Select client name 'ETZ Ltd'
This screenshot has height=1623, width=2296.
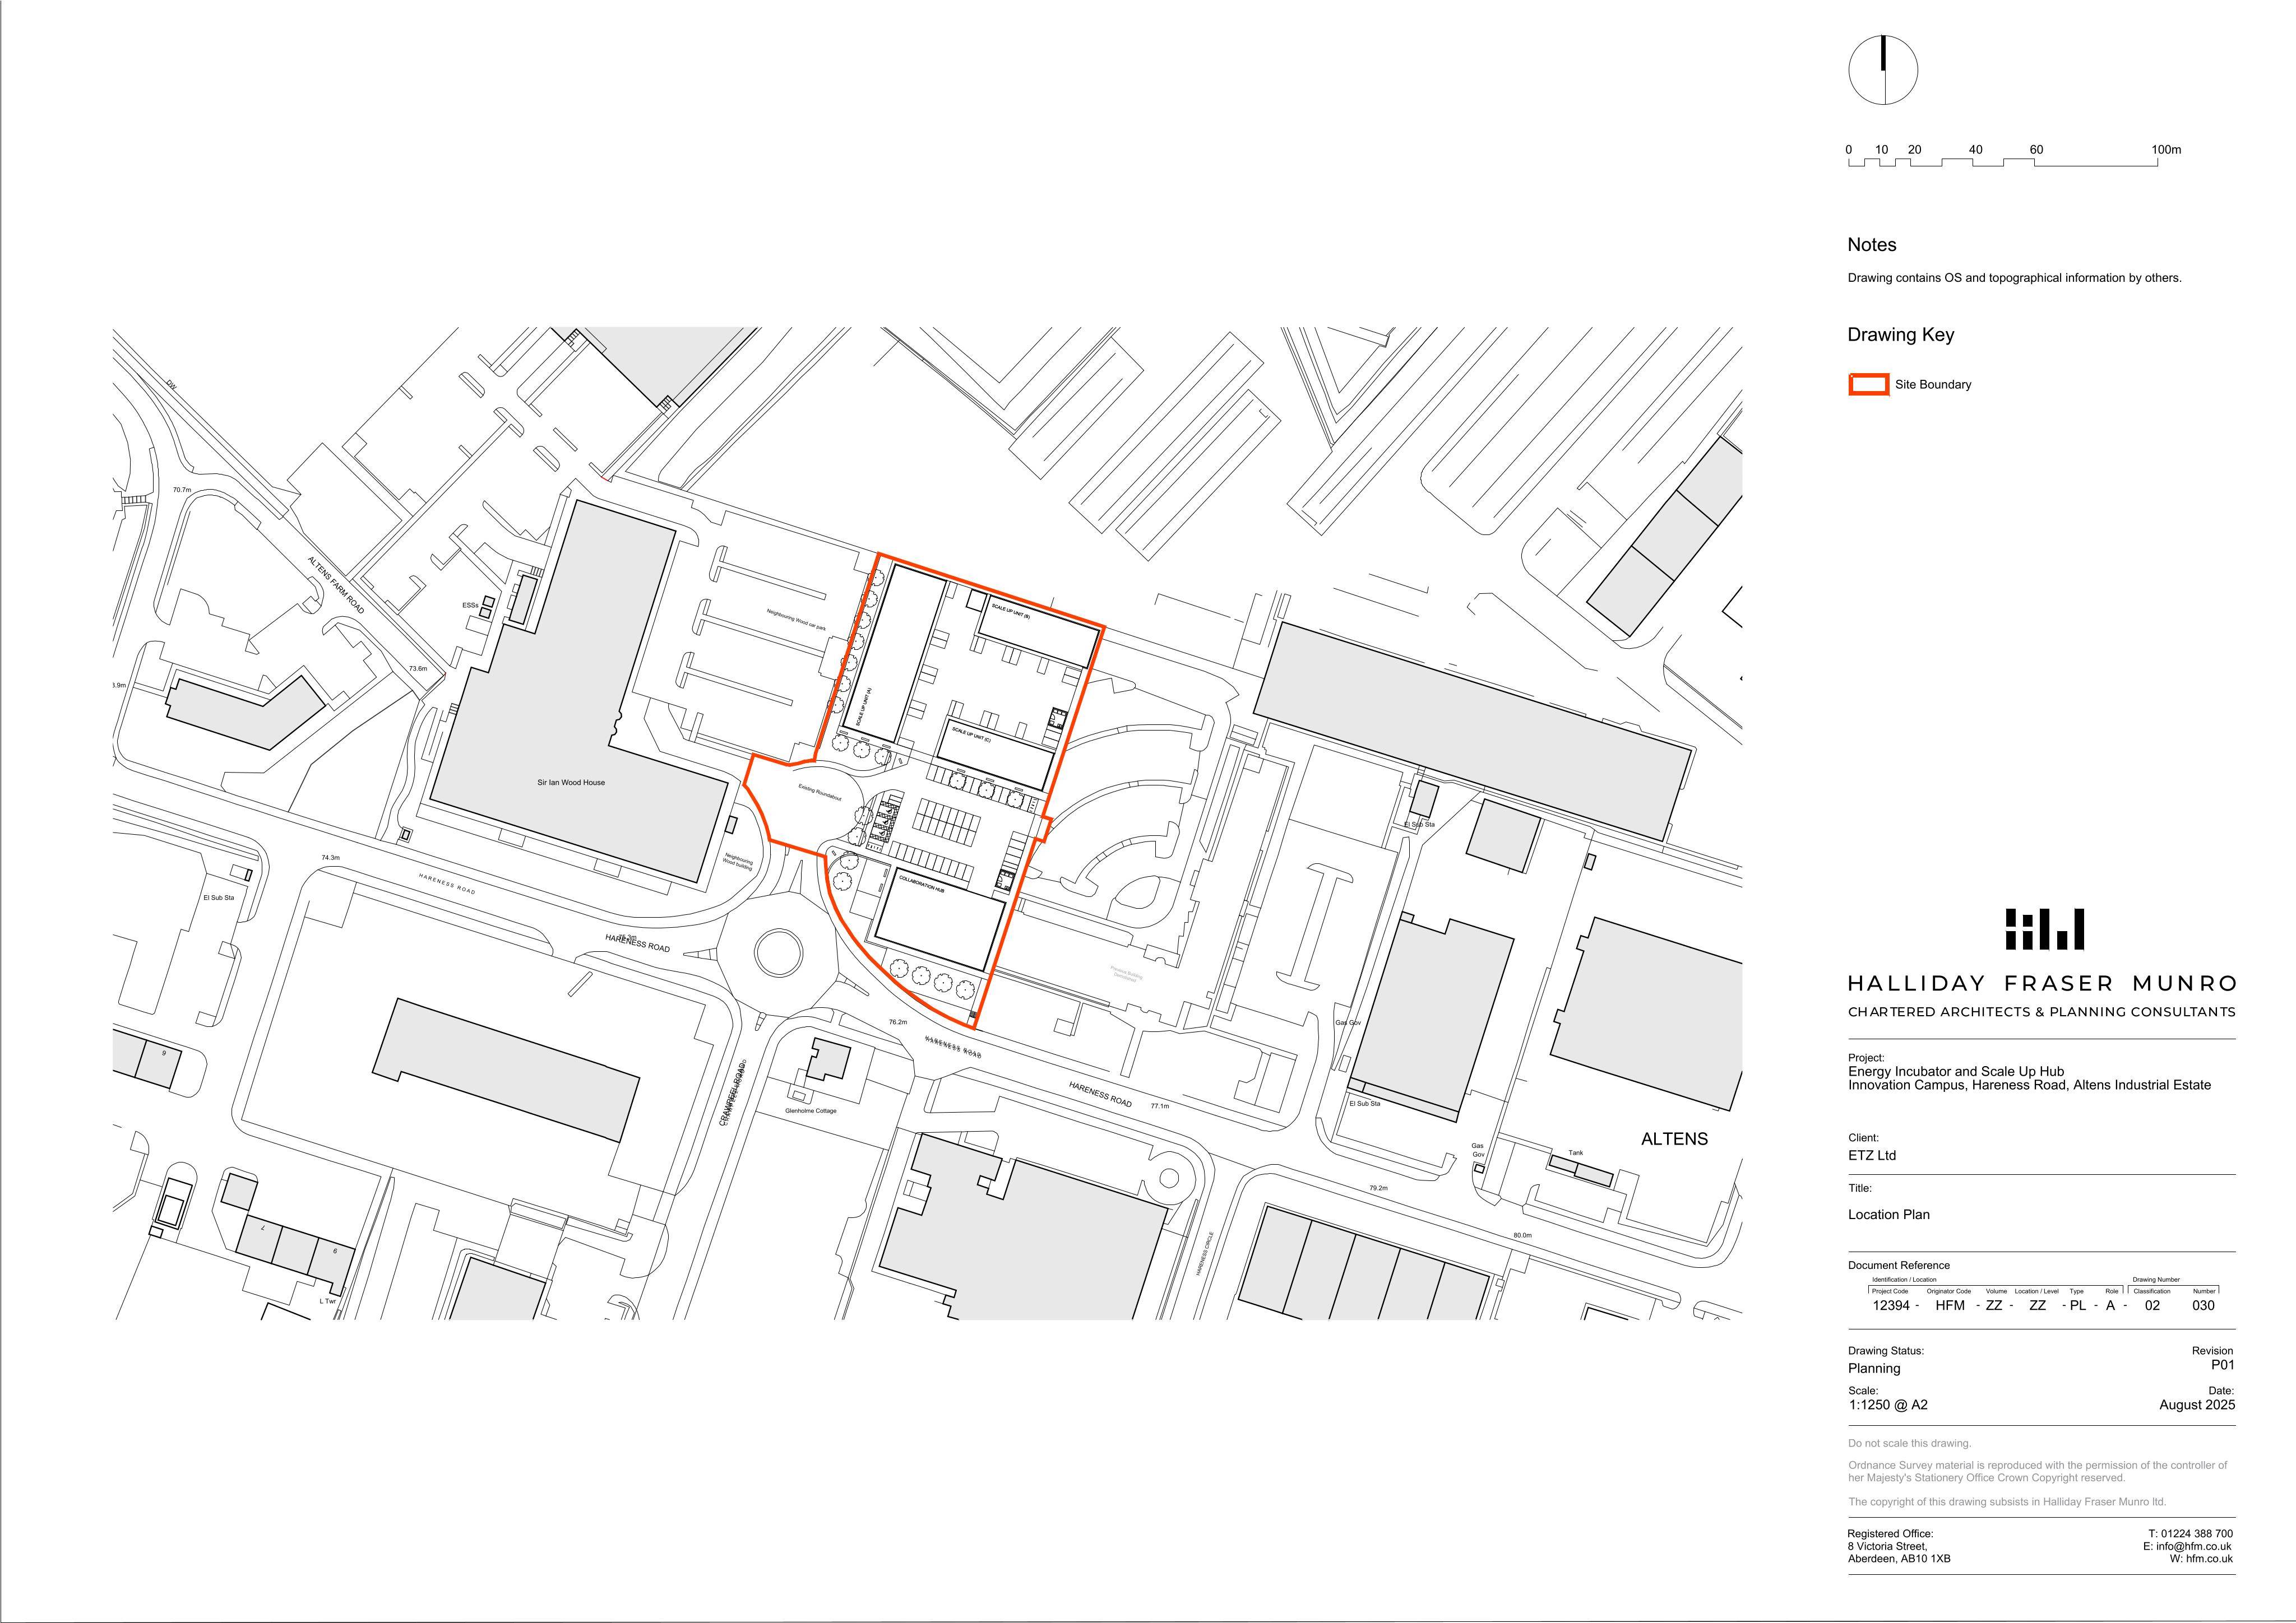[x=1872, y=1155]
